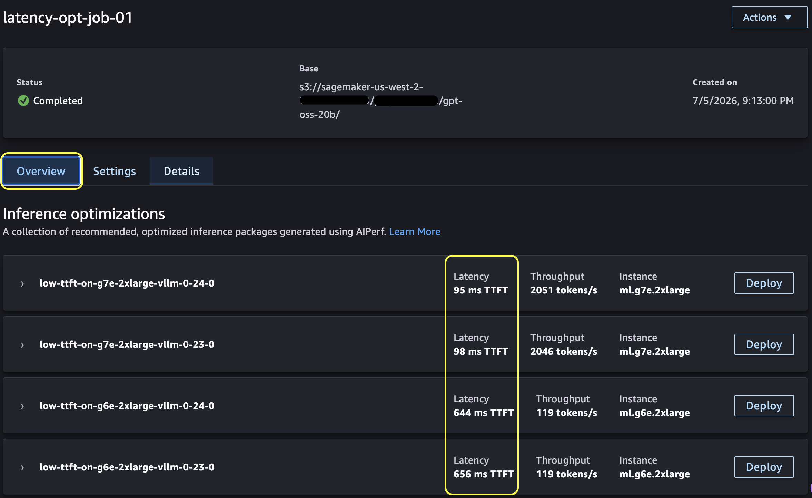Open the Details tab

pos(181,171)
